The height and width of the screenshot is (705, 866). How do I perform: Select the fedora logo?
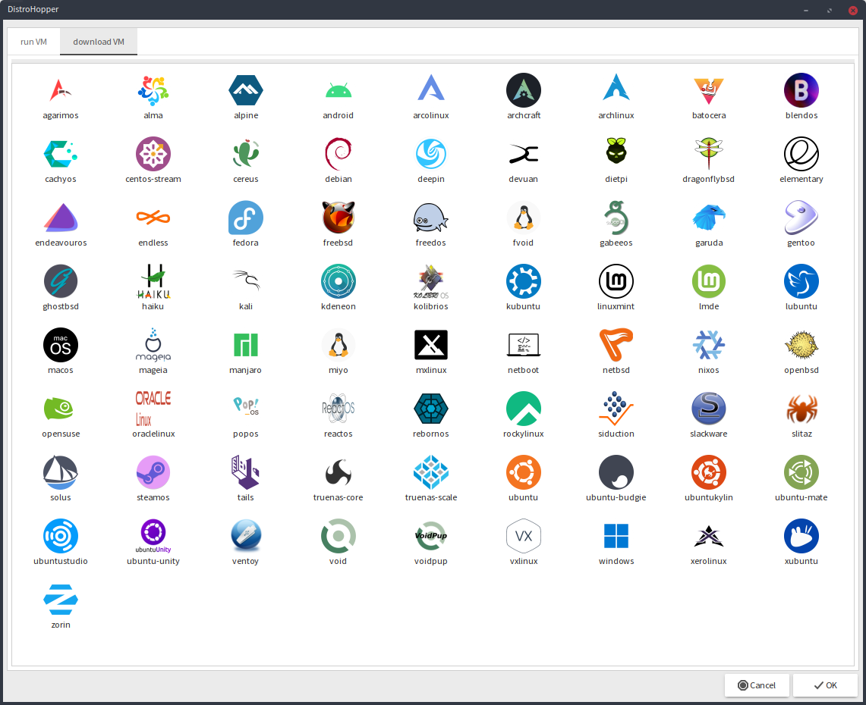point(246,218)
